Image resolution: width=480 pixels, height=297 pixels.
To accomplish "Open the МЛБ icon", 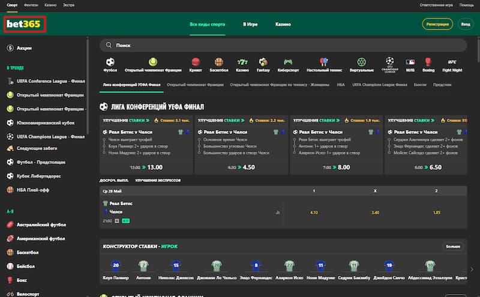I will [410, 65].
